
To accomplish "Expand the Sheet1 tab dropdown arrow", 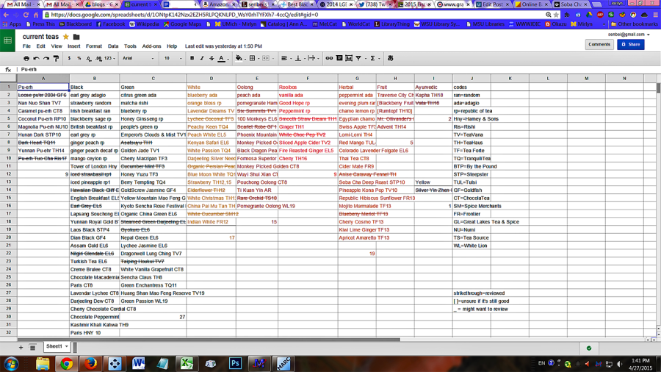I will [x=65, y=346].
